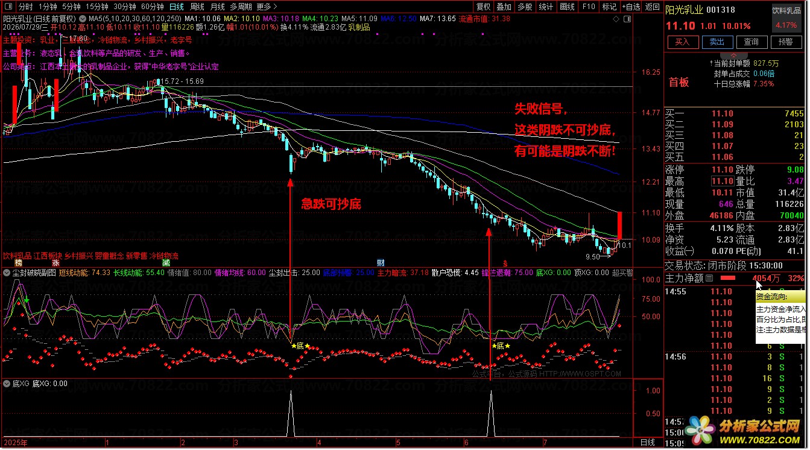Click the blue 卖出 sell button

[x=717, y=42]
